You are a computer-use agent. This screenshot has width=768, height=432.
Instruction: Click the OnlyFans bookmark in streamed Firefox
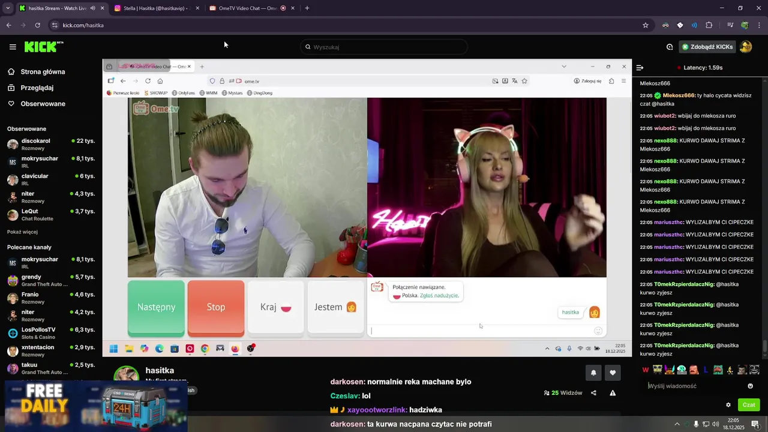(x=183, y=93)
